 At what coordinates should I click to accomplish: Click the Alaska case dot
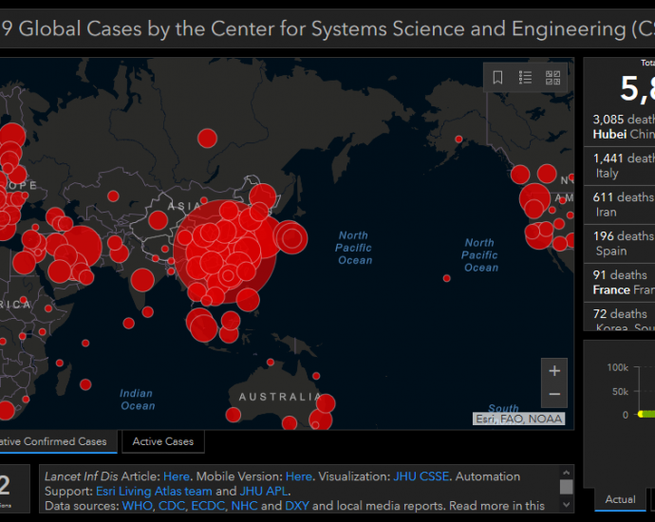coord(458,140)
